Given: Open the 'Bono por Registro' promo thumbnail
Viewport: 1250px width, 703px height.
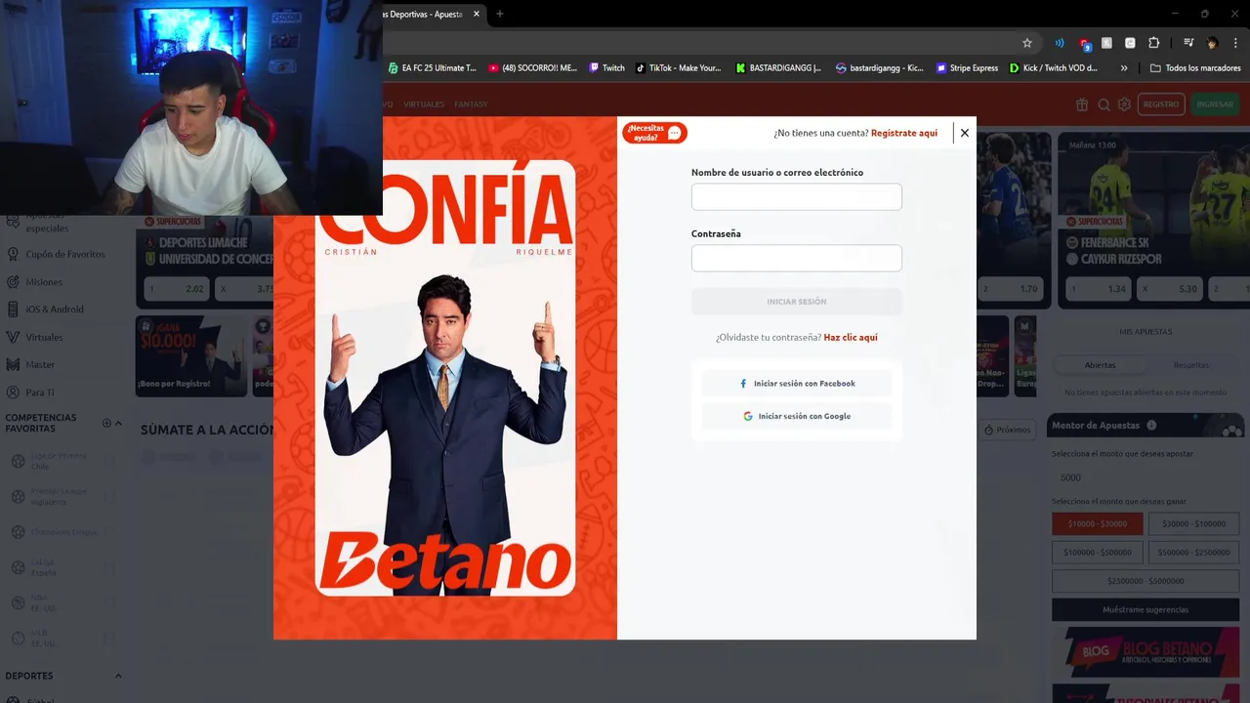Looking at the screenshot, I should [191, 356].
